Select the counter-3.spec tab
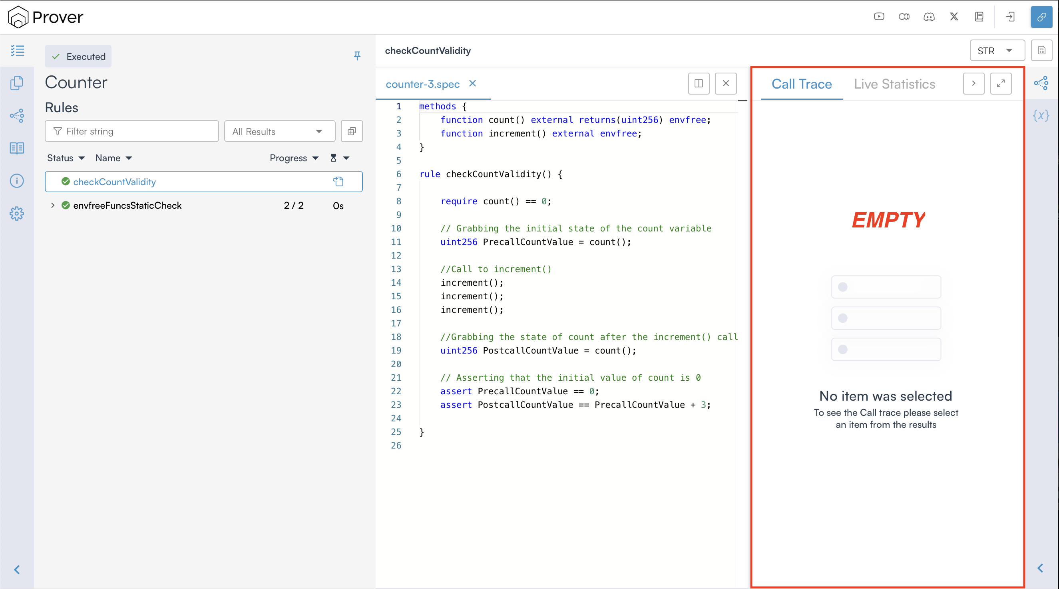This screenshot has width=1059, height=589. (422, 84)
